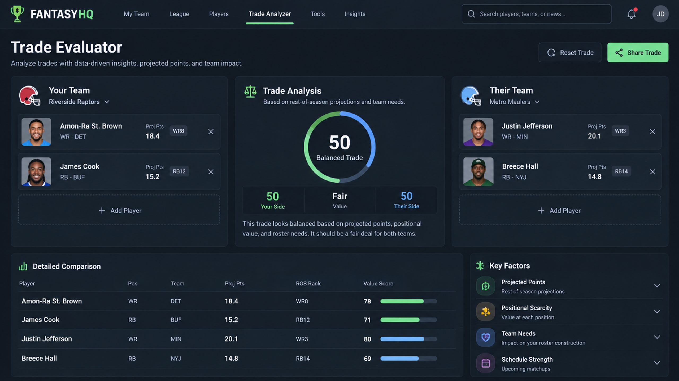
Task: Click the Team Needs heart icon
Action: pos(485,337)
